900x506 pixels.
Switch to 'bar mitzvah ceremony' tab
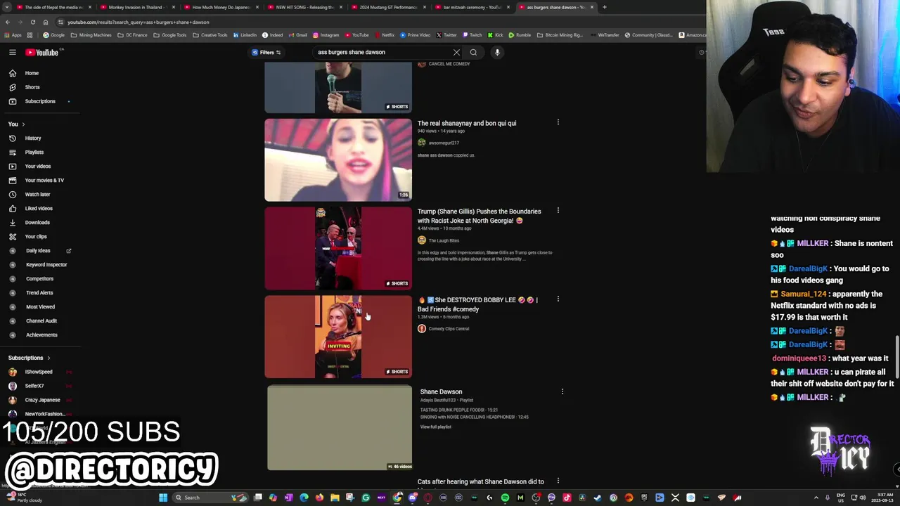pos(472,7)
